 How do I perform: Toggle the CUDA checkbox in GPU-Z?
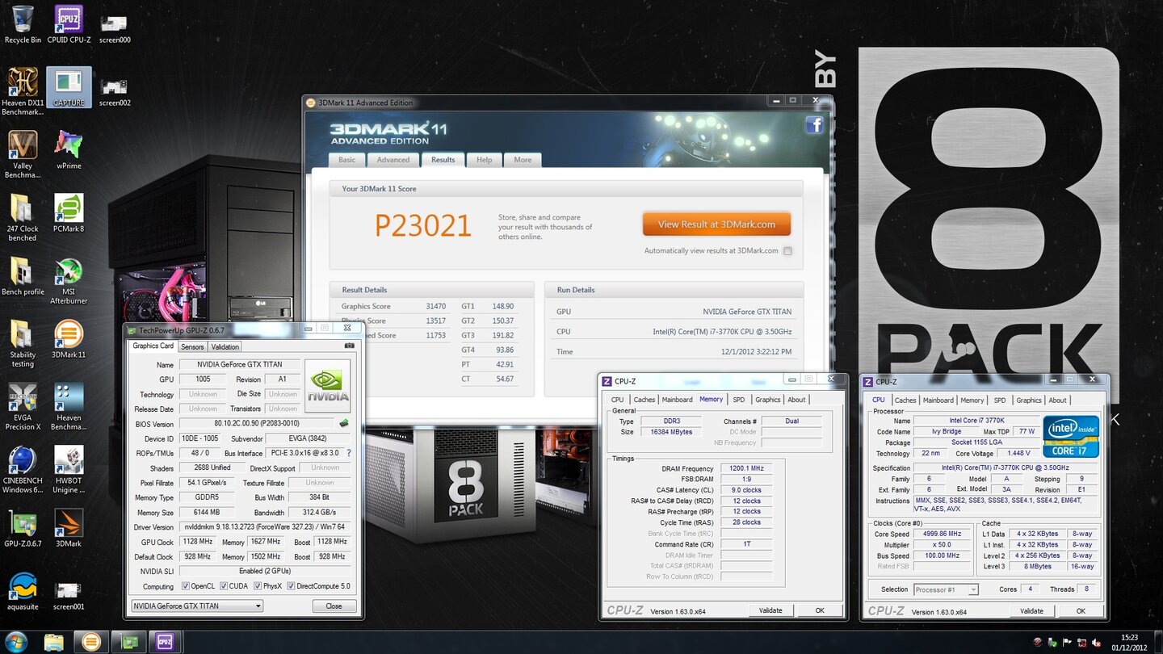(x=224, y=586)
